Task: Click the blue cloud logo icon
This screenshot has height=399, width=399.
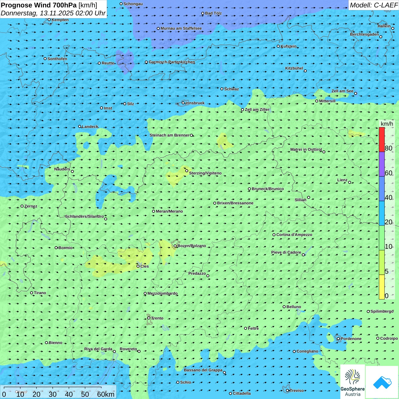Action: click(x=382, y=382)
